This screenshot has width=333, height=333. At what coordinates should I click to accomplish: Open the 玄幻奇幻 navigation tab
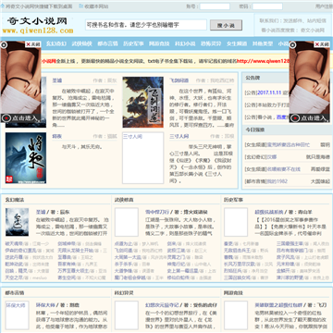click(56, 43)
